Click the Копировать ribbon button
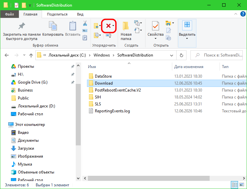Image resolution: width=247 pixels, height=189 pixels. coord(53,29)
